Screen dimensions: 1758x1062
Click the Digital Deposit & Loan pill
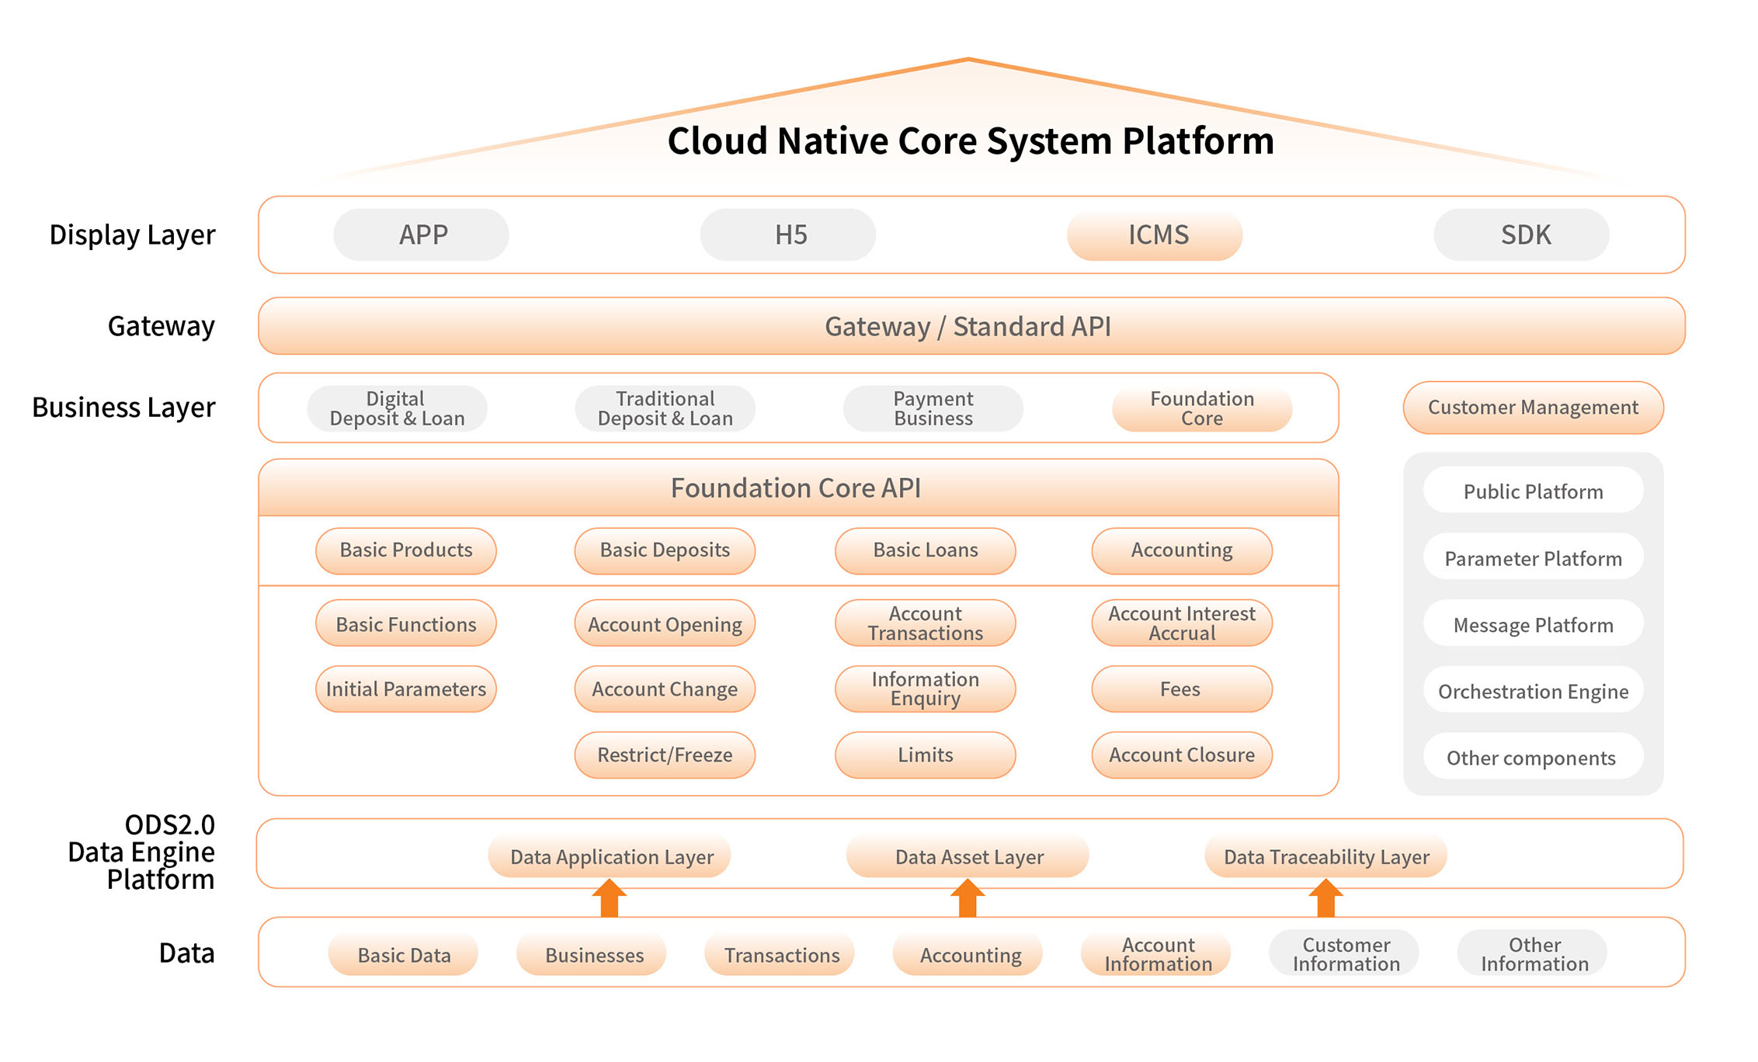[x=397, y=408]
